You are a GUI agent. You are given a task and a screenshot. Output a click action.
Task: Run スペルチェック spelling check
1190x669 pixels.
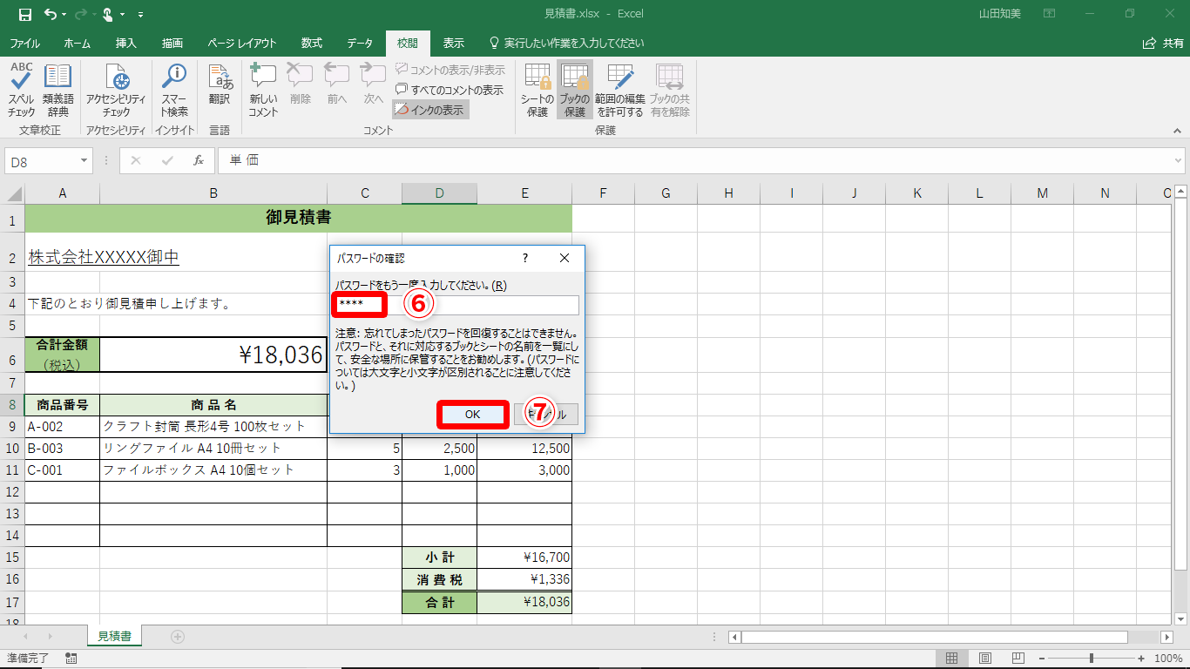point(22,91)
